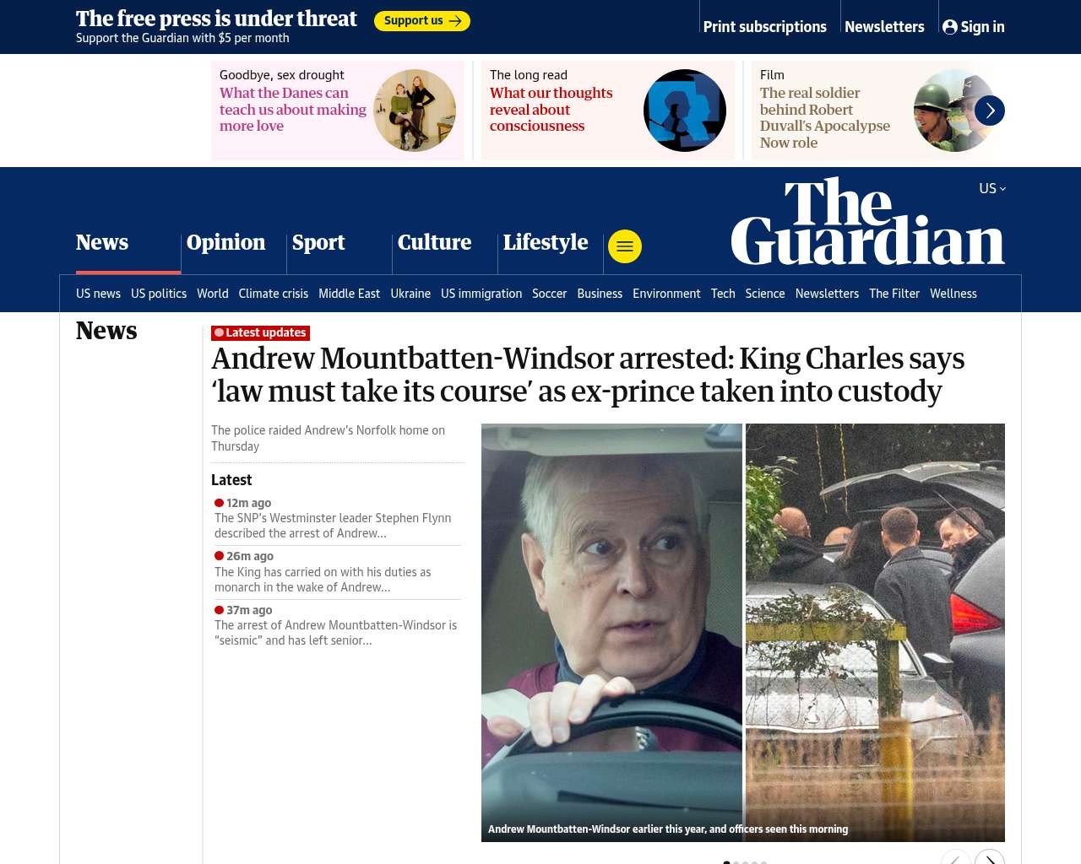Open US politics in the subnavigation

pyautogui.click(x=159, y=294)
